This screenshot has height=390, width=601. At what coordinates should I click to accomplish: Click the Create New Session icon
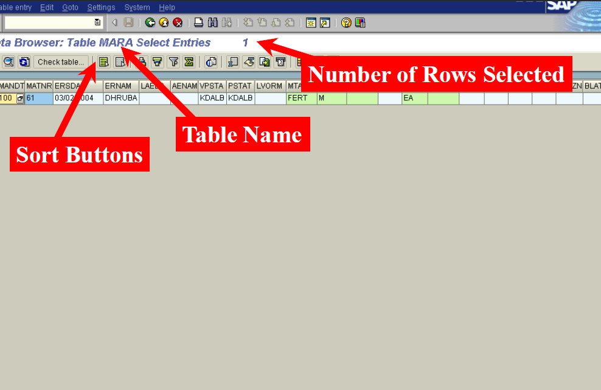[311, 23]
